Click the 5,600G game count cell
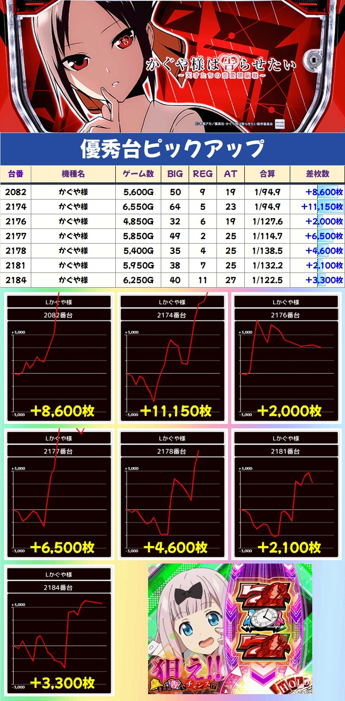This screenshot has height=701, width=345. click(x=139, y=192)
